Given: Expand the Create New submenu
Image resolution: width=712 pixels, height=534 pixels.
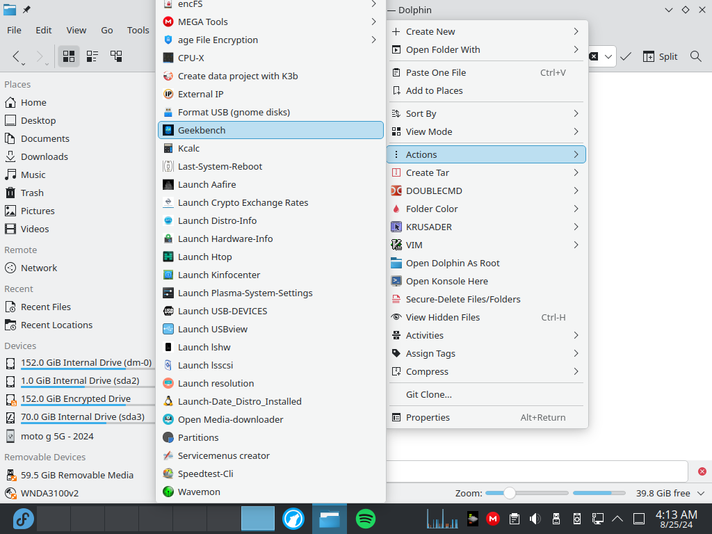Looking at the screenshot, I should (x=486, y=32).
